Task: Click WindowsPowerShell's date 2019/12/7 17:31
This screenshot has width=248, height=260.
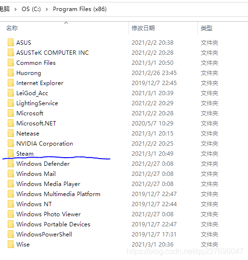Action: tap(154, 235)
